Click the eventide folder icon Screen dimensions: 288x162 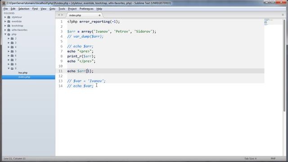(9, 21)
